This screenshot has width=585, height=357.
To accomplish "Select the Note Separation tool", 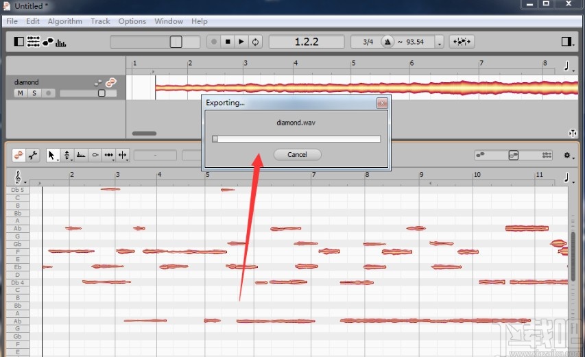I will click(123, 155).
